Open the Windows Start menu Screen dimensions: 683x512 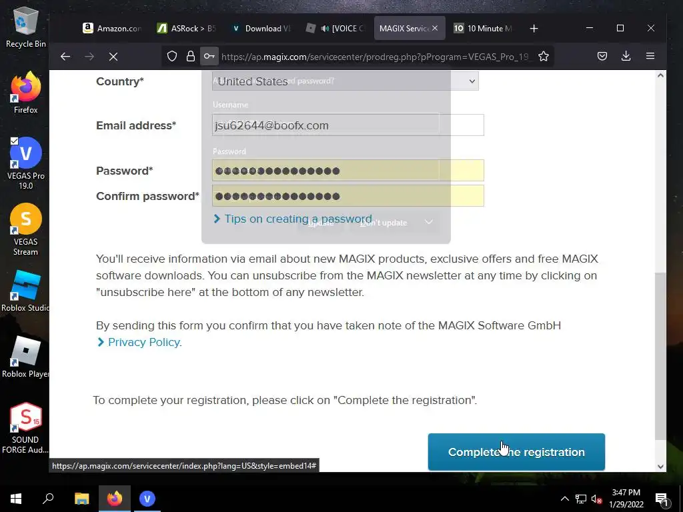click(x=16, y=499)
